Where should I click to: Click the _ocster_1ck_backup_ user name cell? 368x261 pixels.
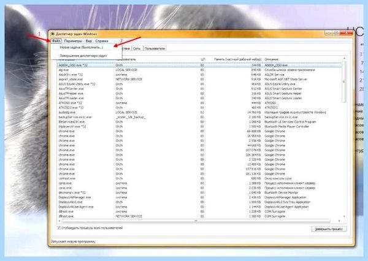tap(130, 117)
